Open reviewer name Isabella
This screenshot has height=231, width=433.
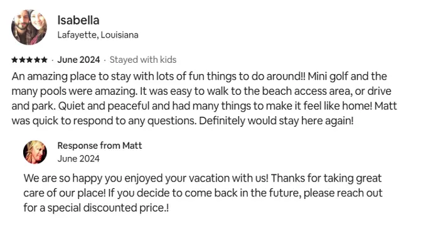pos(78,20)
